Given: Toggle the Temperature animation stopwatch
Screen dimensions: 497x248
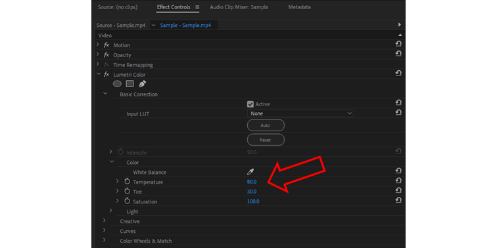Looking at the screenshot, I should pyautogui.click(x=128, y=182).
